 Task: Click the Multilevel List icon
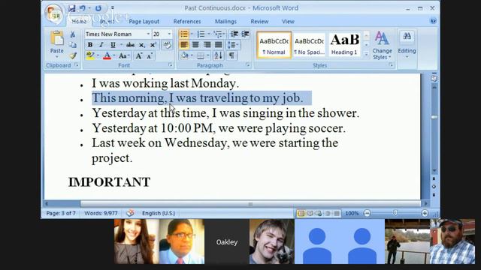[218, 34]
